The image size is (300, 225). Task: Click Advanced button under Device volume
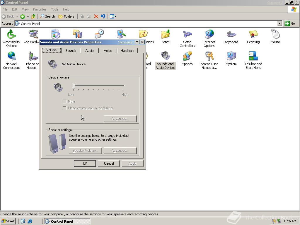(x=120, y=119)
